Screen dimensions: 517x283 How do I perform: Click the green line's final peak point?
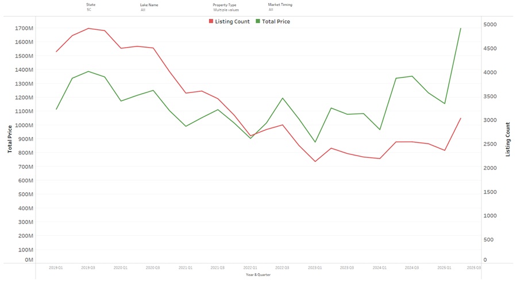point(461,28)
